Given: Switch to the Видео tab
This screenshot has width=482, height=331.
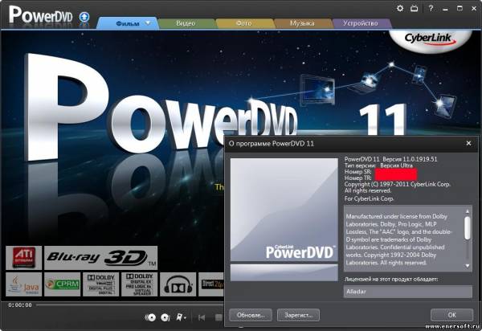Looking at the screenshot, I should coord(186,23).
